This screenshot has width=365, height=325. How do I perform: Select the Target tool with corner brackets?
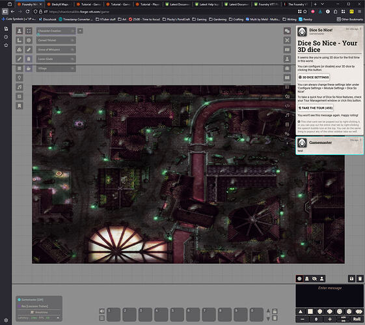(29, 31)
